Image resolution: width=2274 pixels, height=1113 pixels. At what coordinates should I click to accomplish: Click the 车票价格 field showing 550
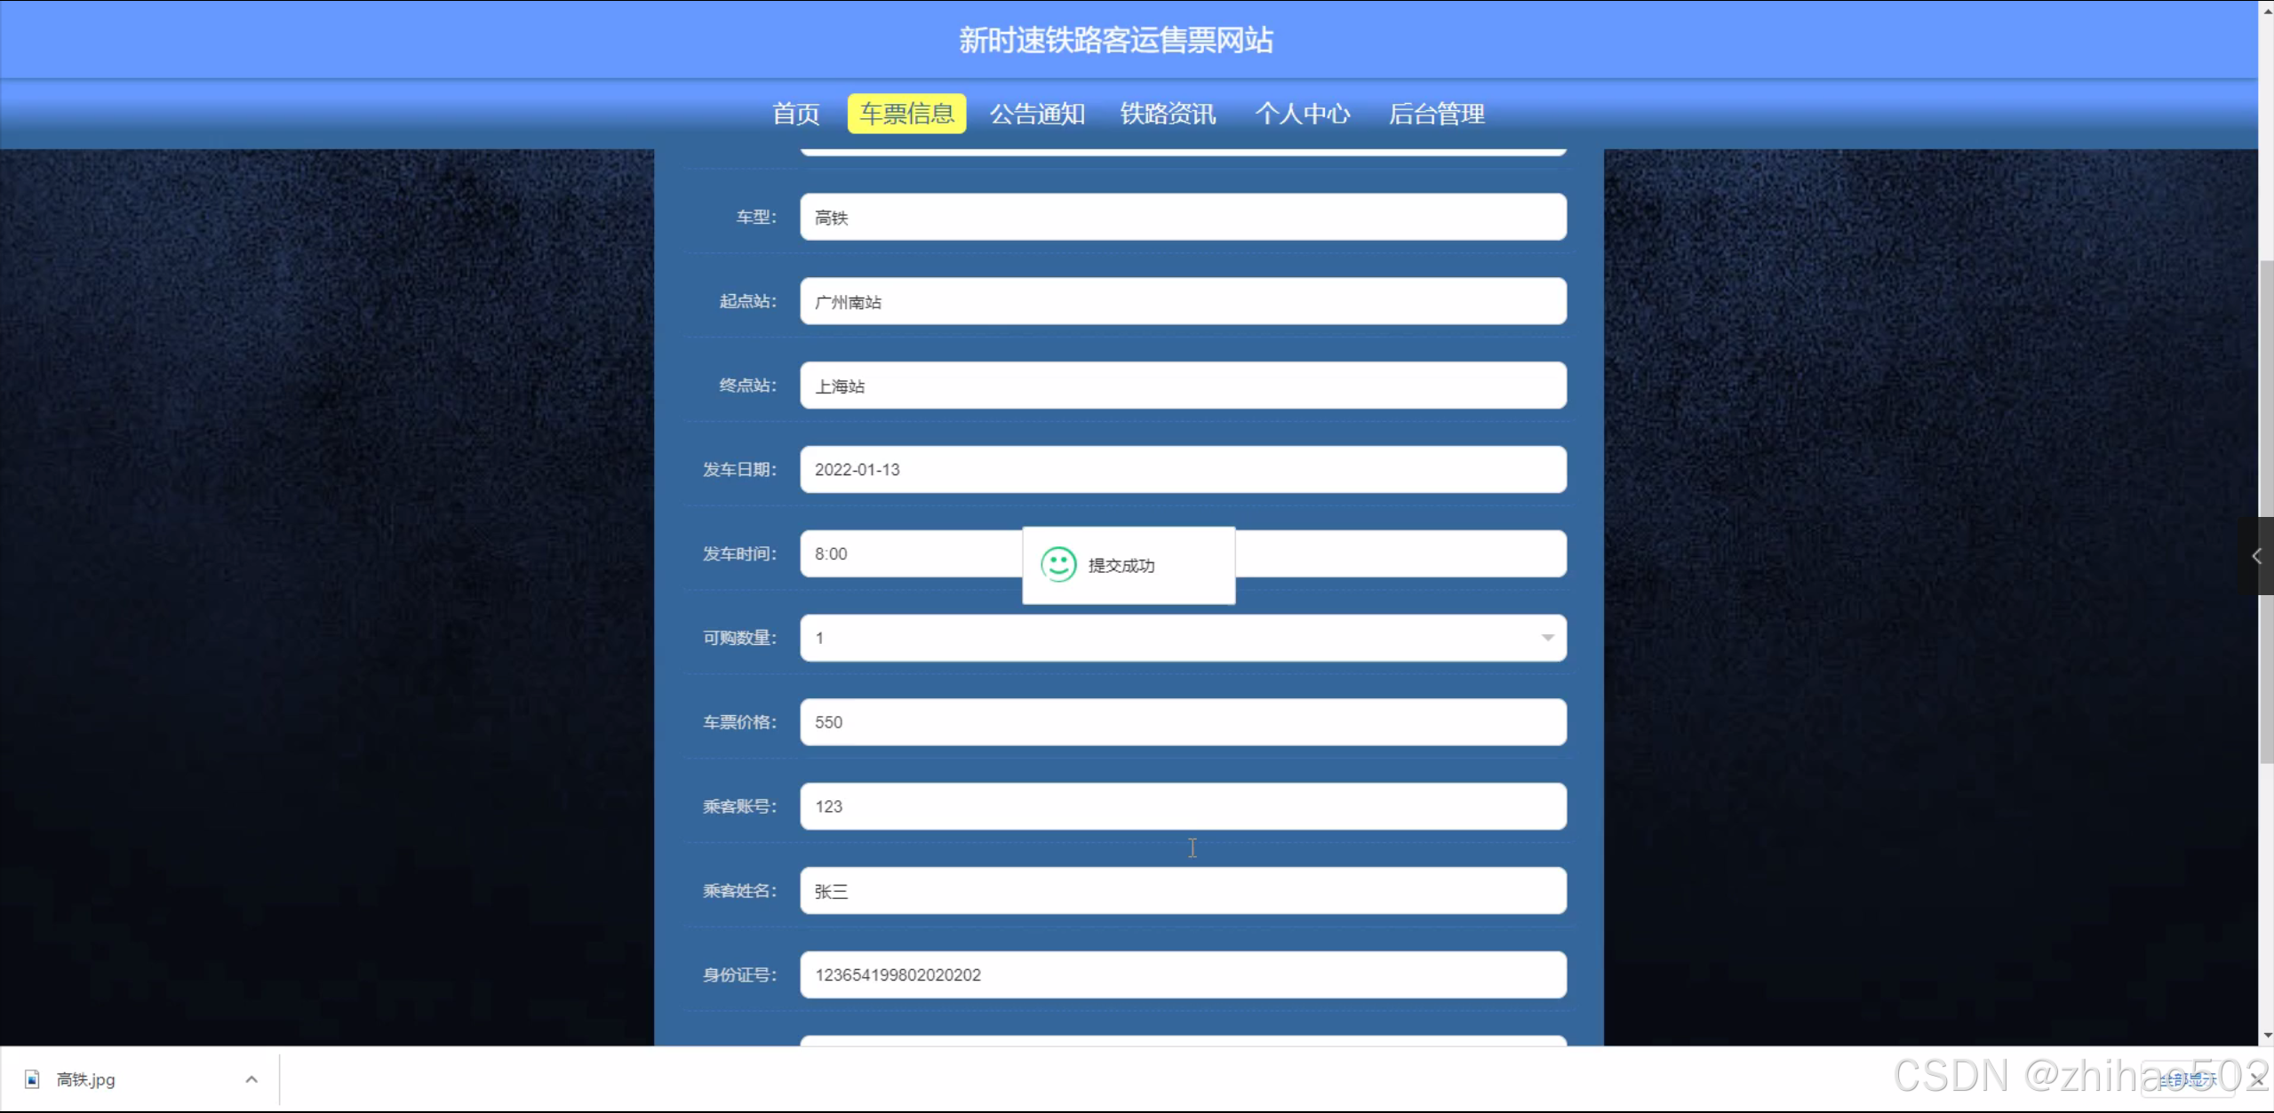1182,722
